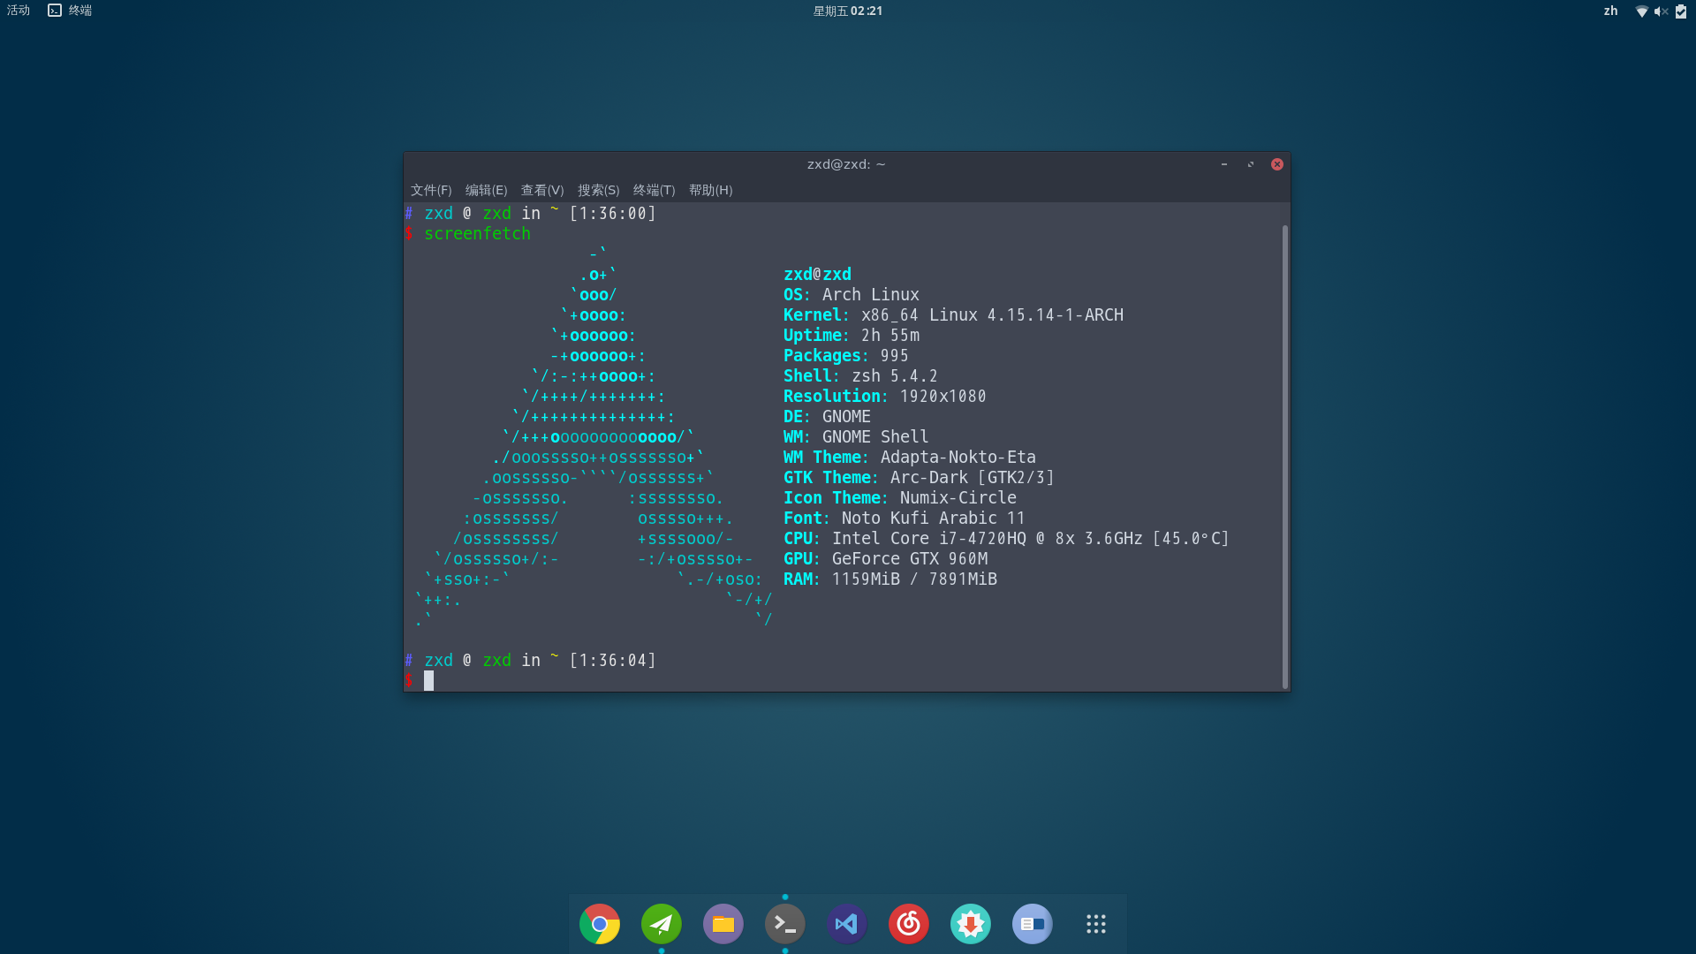Click the screenfetch command text
Viewport: 1696px width, 954px height.
478,234
